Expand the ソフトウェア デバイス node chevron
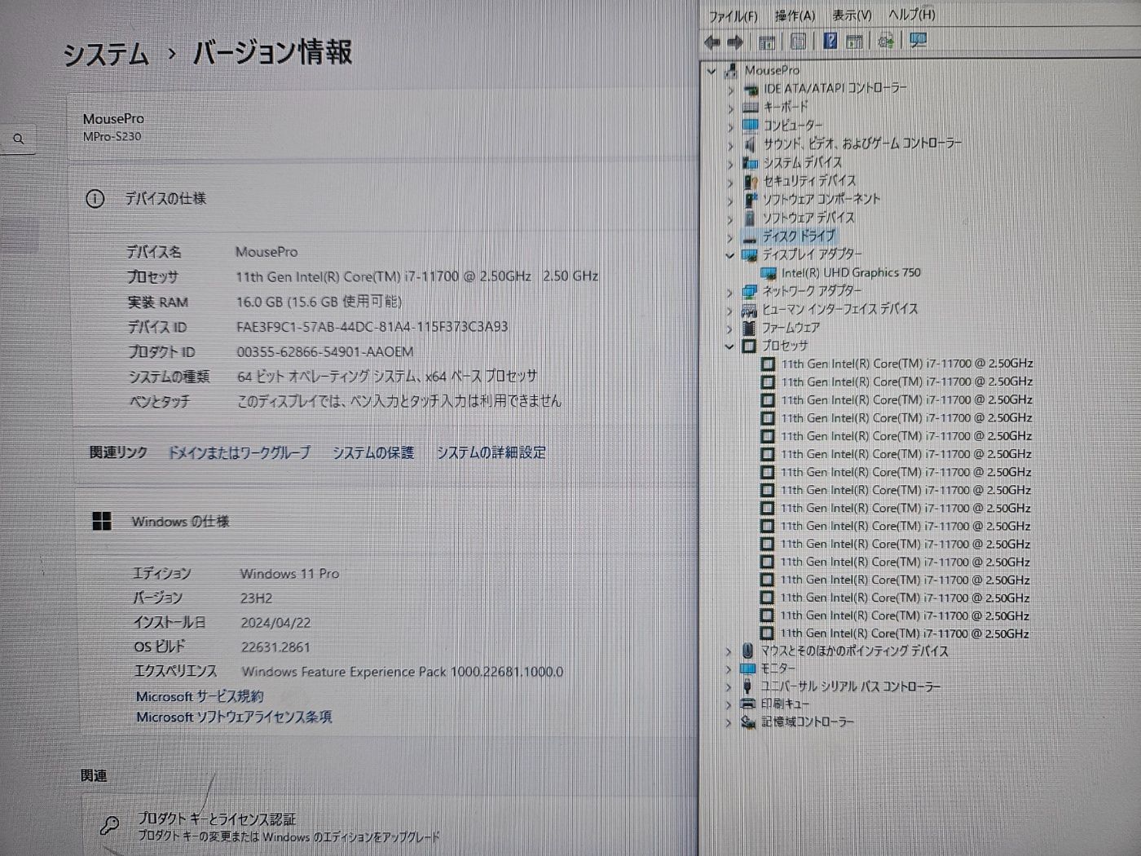 pos(730,218)
